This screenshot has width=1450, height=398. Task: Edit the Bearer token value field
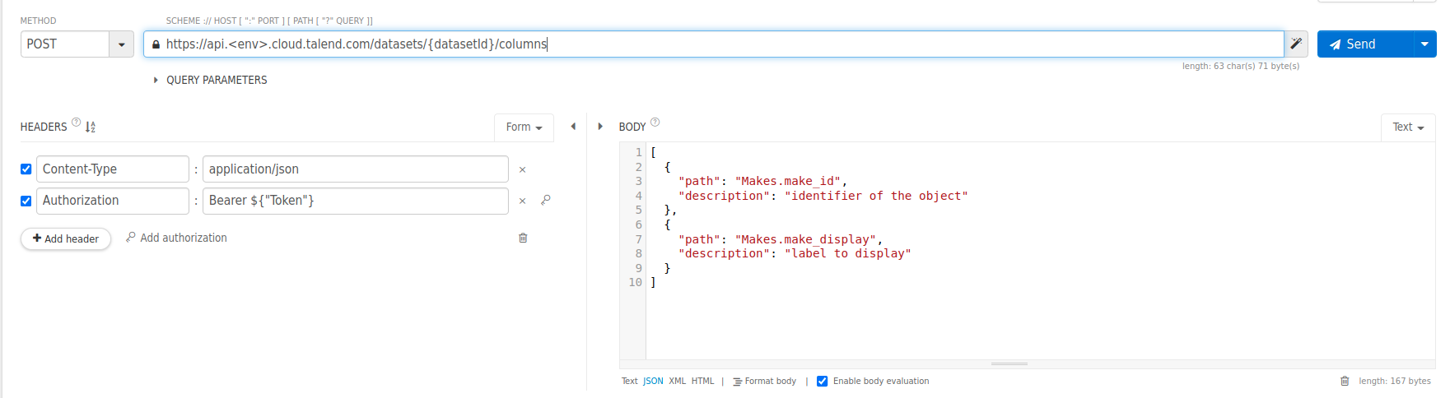[356, 201]
